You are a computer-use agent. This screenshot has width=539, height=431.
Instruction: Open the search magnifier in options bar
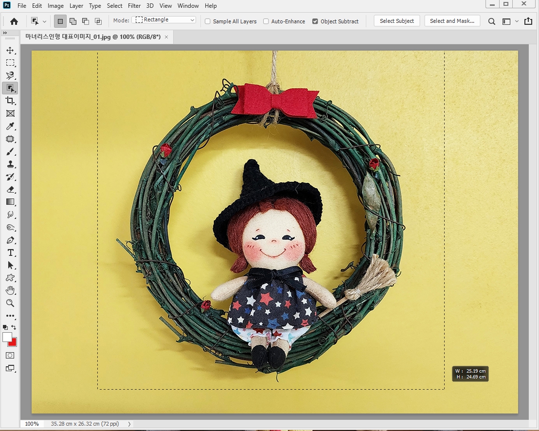[491, 21]
